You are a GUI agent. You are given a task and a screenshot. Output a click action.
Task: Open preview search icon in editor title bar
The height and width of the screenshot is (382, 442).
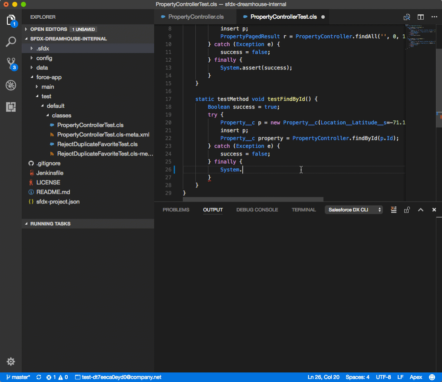click(407, 17)
